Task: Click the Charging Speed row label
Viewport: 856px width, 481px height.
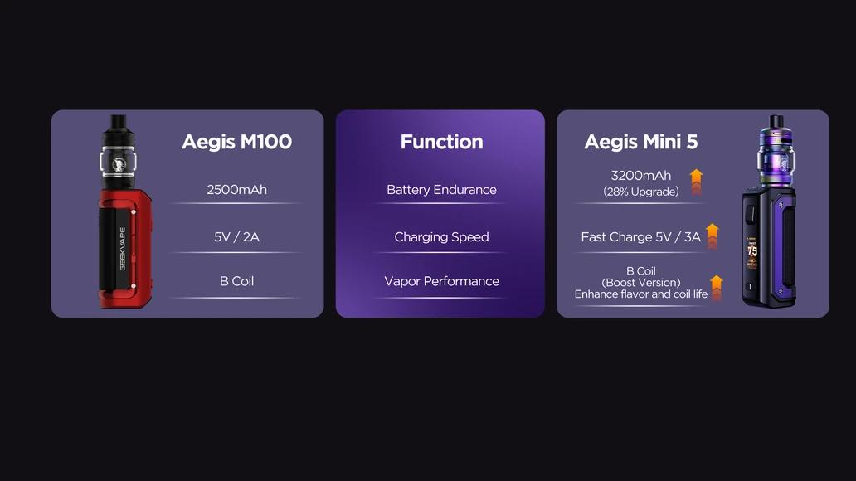Action: click(441, 237)
